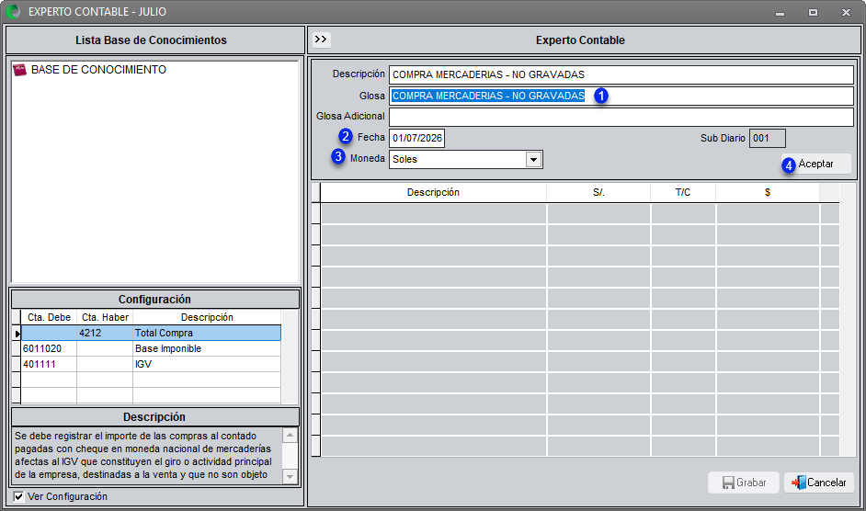
Task: Click the first empty Descripción grid cell
Action: pyautogui.click(x=434, y=214)
